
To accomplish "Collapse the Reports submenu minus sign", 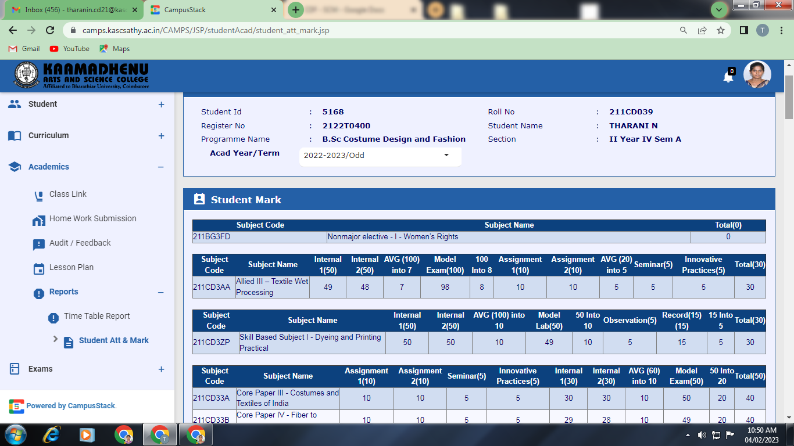I will click(x=161, y=292).
